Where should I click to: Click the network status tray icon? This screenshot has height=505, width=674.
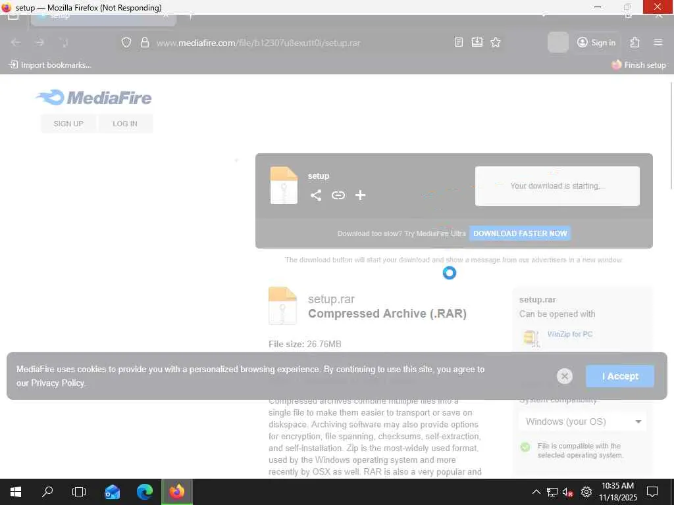(x=552, y=492)
